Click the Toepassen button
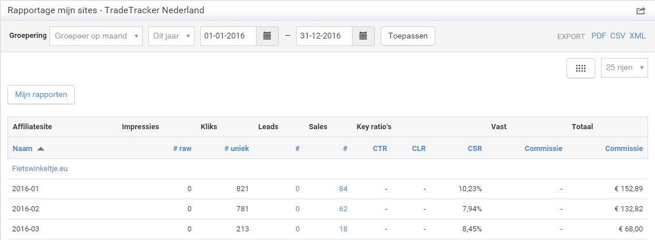This screenshot has height=240, width=655. pyautogui.click(x=408, y=36)
